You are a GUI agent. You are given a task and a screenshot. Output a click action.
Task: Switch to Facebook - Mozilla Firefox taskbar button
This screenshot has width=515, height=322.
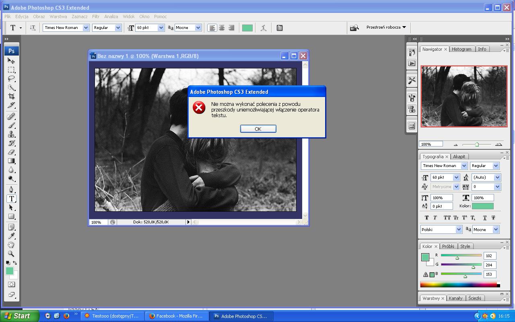[x=176, y=316]
